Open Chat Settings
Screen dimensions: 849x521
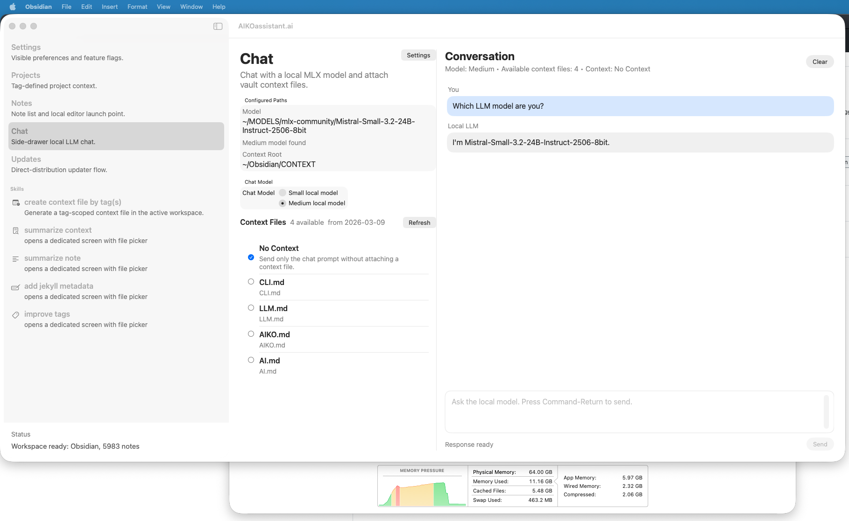click(418, 55)
